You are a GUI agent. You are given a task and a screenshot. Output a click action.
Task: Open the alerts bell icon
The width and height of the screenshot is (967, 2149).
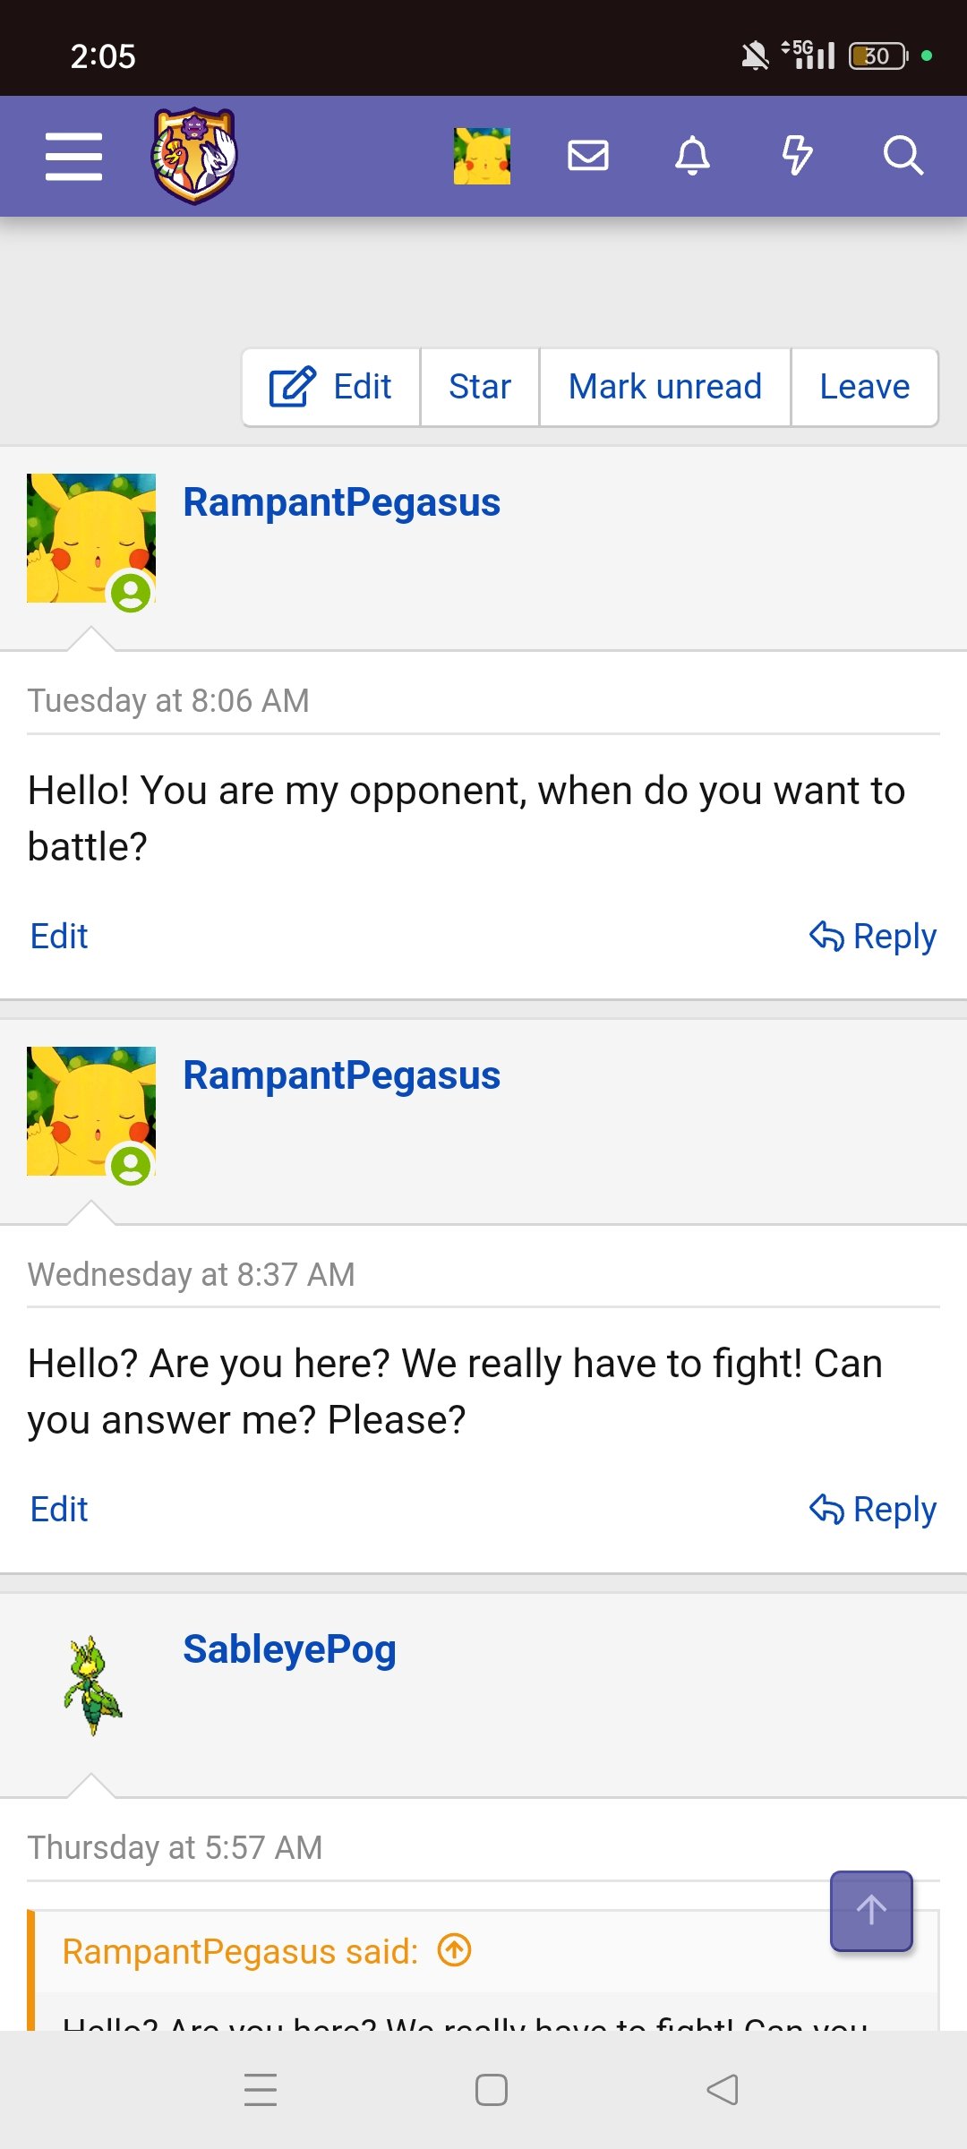click(x=692, y=156)
